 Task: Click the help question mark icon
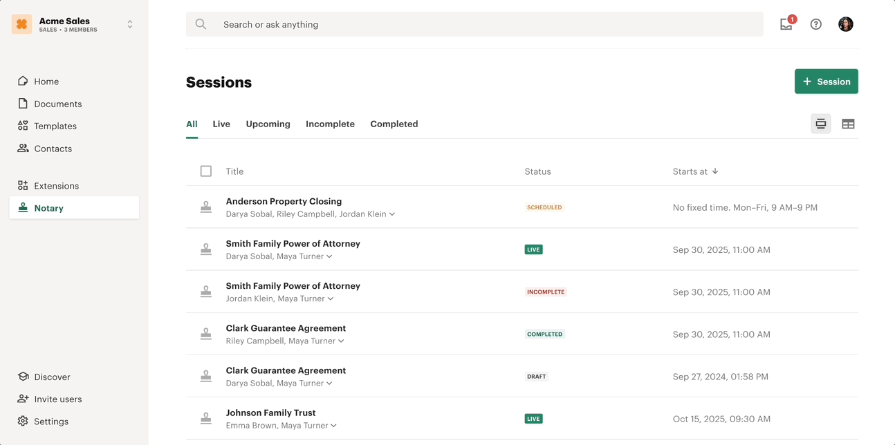[816, 24]
